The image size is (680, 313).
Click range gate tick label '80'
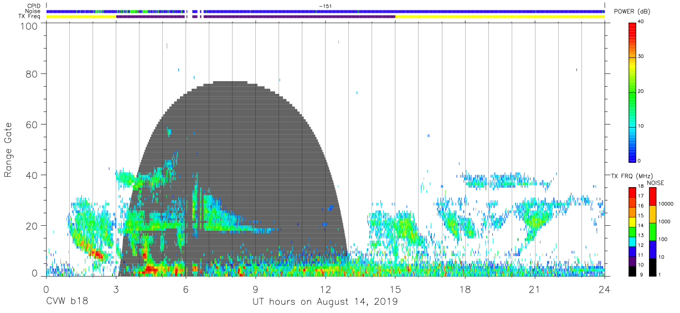(32, 74)
